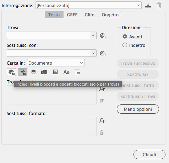Toggle include locked stories icon
169x163 pixels.
(x=22, y=72)
